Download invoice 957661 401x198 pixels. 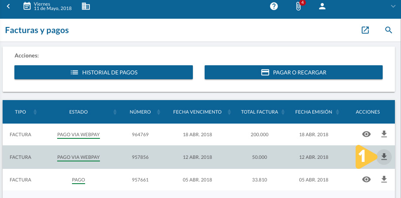click(384, 180)
